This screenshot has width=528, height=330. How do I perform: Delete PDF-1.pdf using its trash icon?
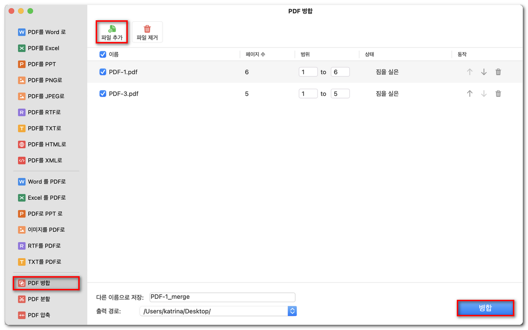(498, 72)
